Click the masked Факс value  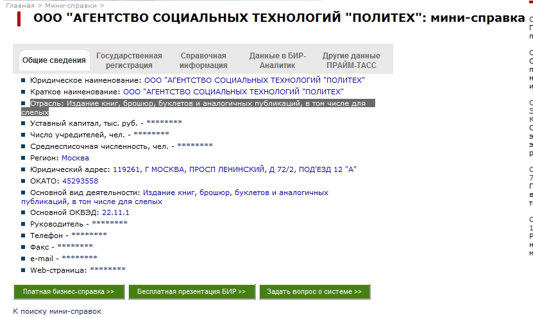point(75,246)
